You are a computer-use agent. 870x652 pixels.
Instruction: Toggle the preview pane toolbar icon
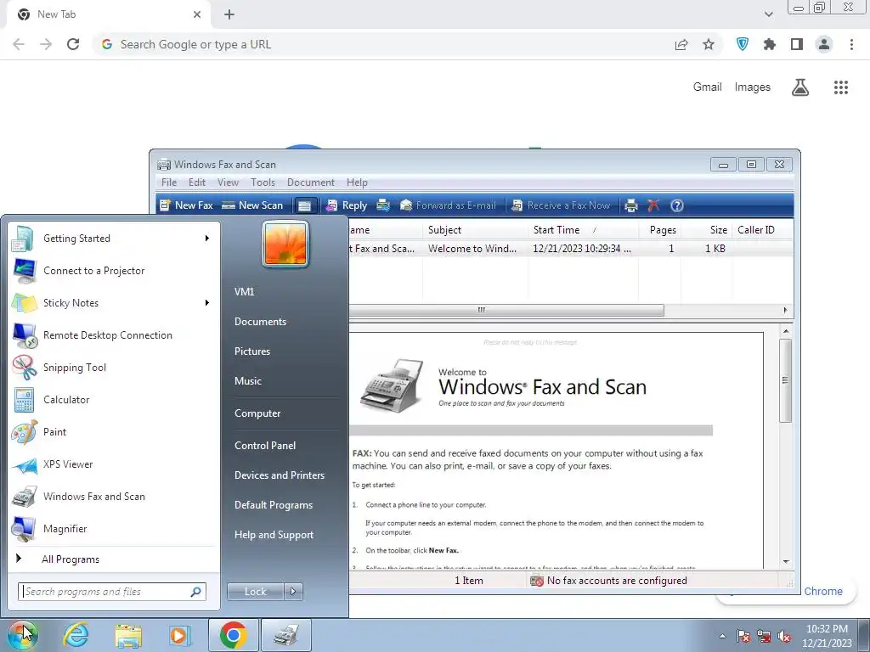(305, 205)
